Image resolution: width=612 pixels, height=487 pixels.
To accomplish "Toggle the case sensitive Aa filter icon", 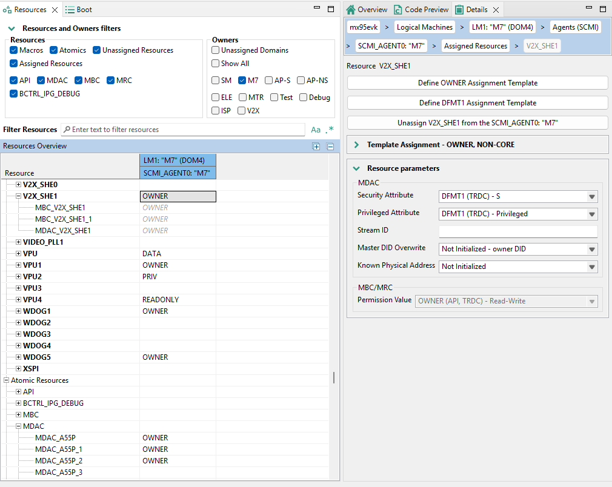I will coord(316,130).
